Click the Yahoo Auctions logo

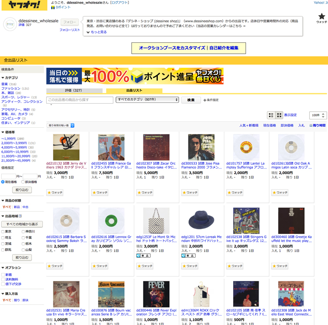(x=24, y=5)
